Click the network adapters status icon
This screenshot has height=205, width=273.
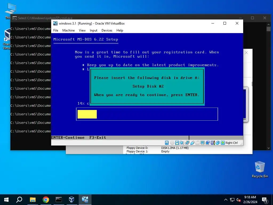point(187,143)
